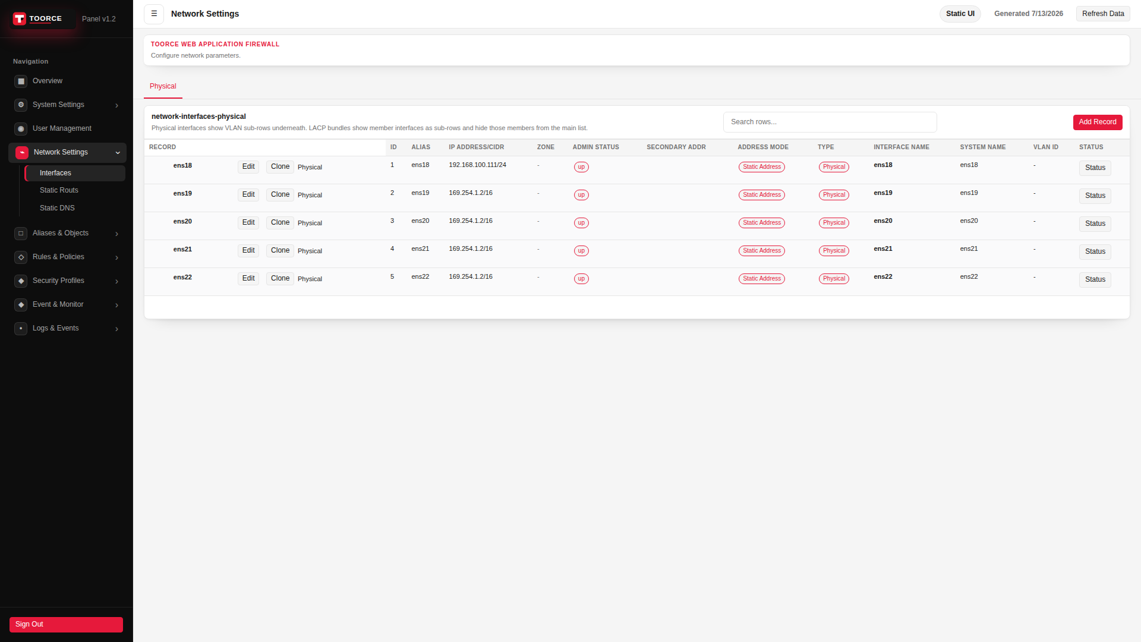Open Static DNS submenu item

click(75, 208)
